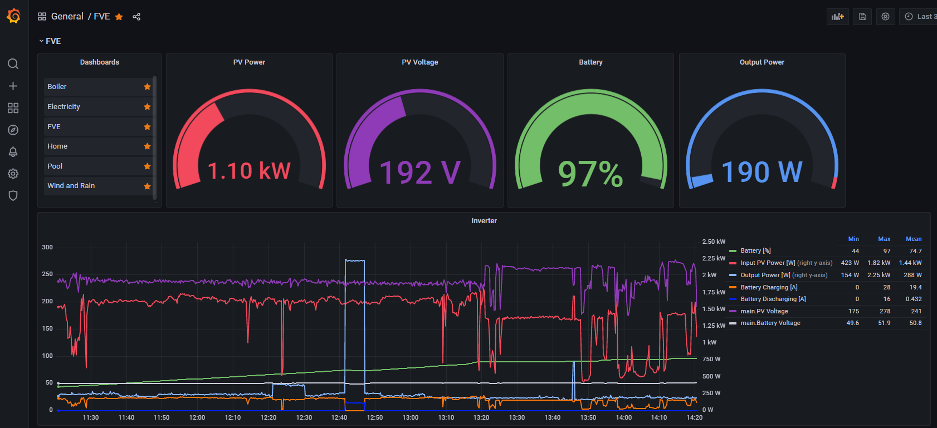The image size is (937, 428).
Task: Open the Wind and Rain dashboard link
Action: 71,186
